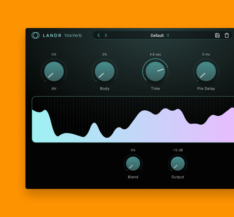Go to previous preset with left arrow

coord(99,36)
